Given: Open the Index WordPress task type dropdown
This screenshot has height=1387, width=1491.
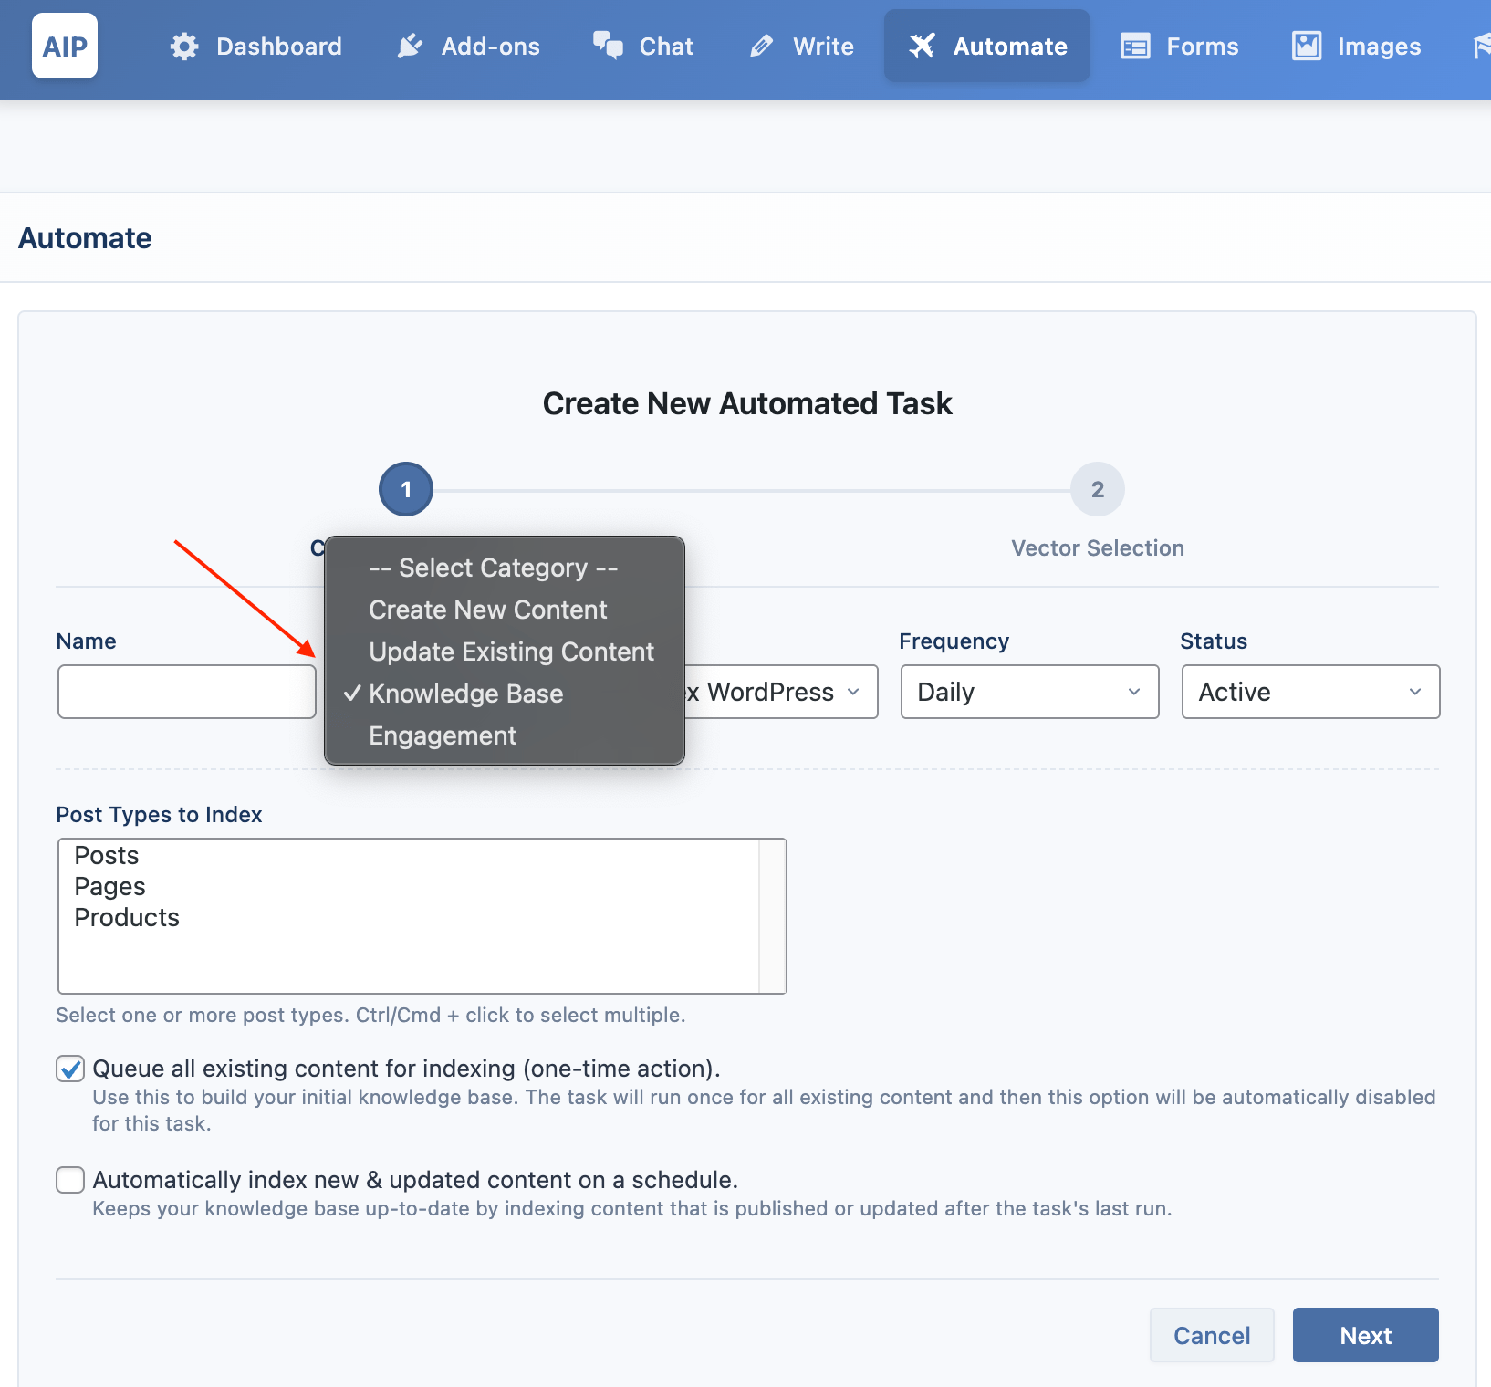Looking at the screenshot, I should pyautogui.click(x=780, y=692).
